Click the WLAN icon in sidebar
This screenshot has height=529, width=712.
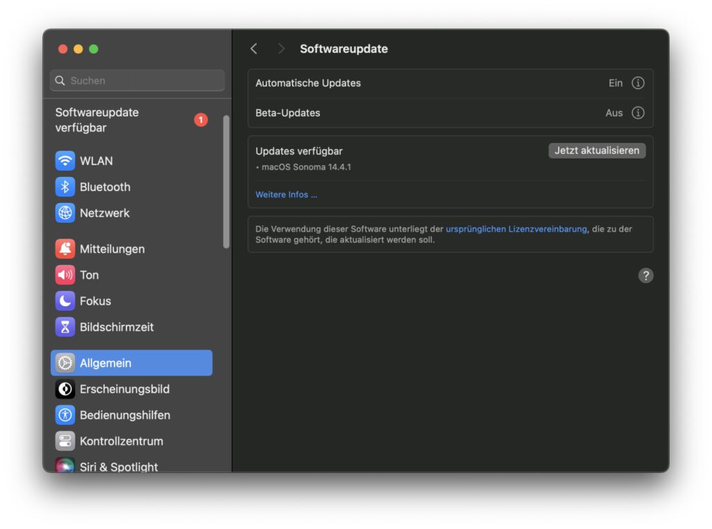pyautogui.click(x=65, y=160)
